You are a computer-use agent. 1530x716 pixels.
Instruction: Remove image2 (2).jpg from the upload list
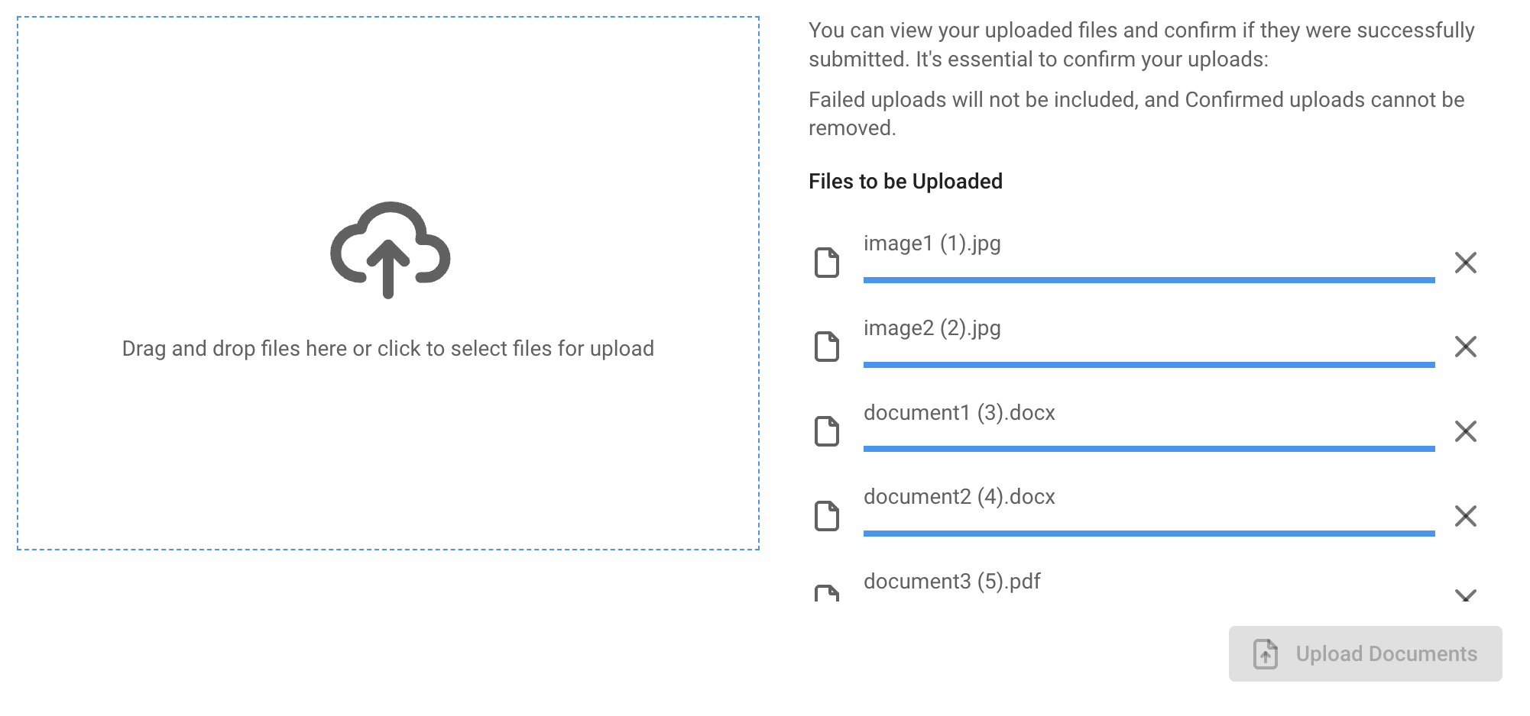tap(1467, 347)
